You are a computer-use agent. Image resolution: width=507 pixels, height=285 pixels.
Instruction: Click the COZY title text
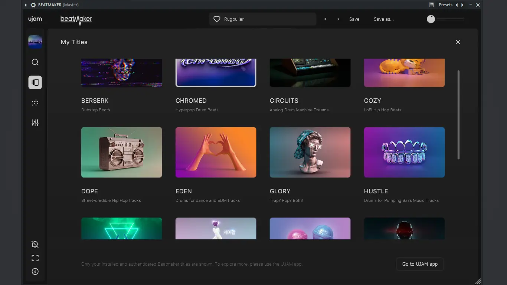point(372,101)
